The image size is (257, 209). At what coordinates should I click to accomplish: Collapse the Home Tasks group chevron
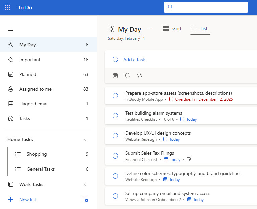coord(85,140)
